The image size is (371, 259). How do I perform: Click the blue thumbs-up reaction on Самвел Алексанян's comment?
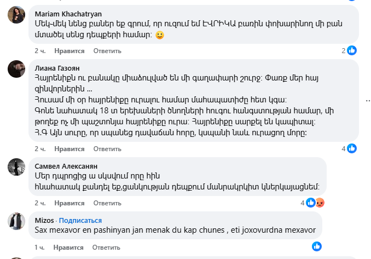point(311,203)
